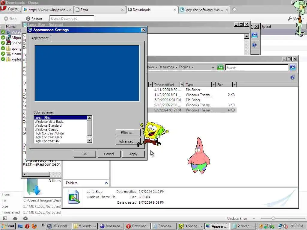307x230 pixels.
Task: Click the Restart download button
Action: 34,19
